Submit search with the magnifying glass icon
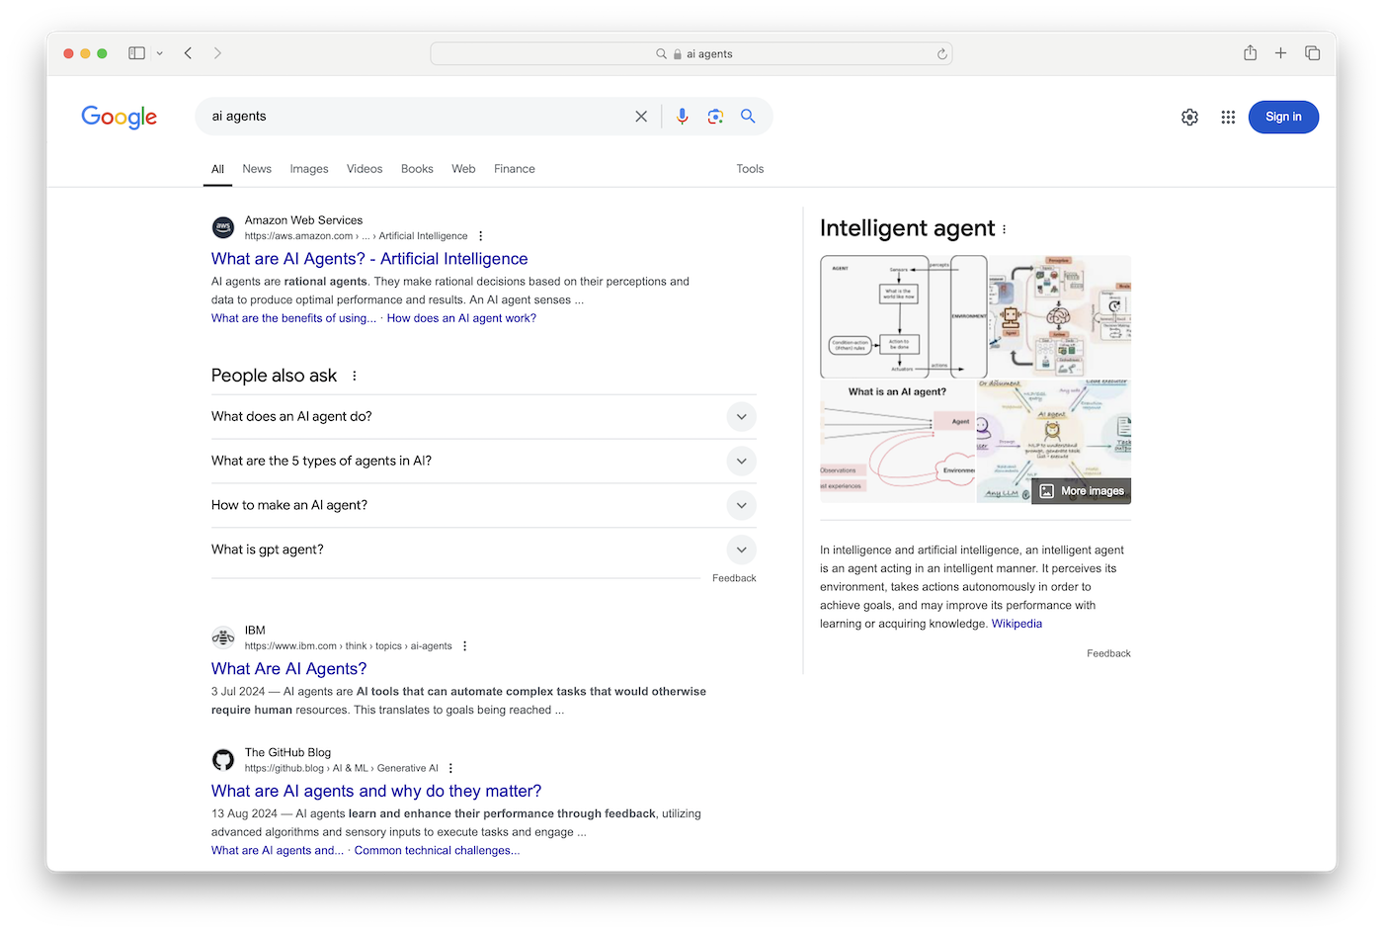This screenshot has height=933, width=1383. point(748,117)
